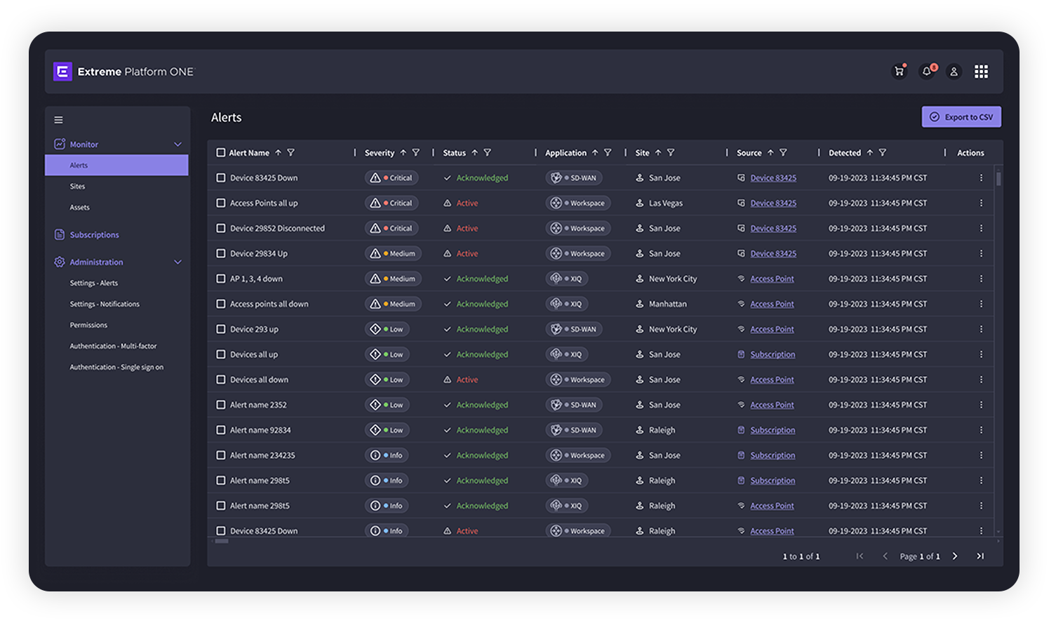Check Device 29834 Up row
Screen dimensions: 1049x623
pyautogui.click(x=220, y=254)
